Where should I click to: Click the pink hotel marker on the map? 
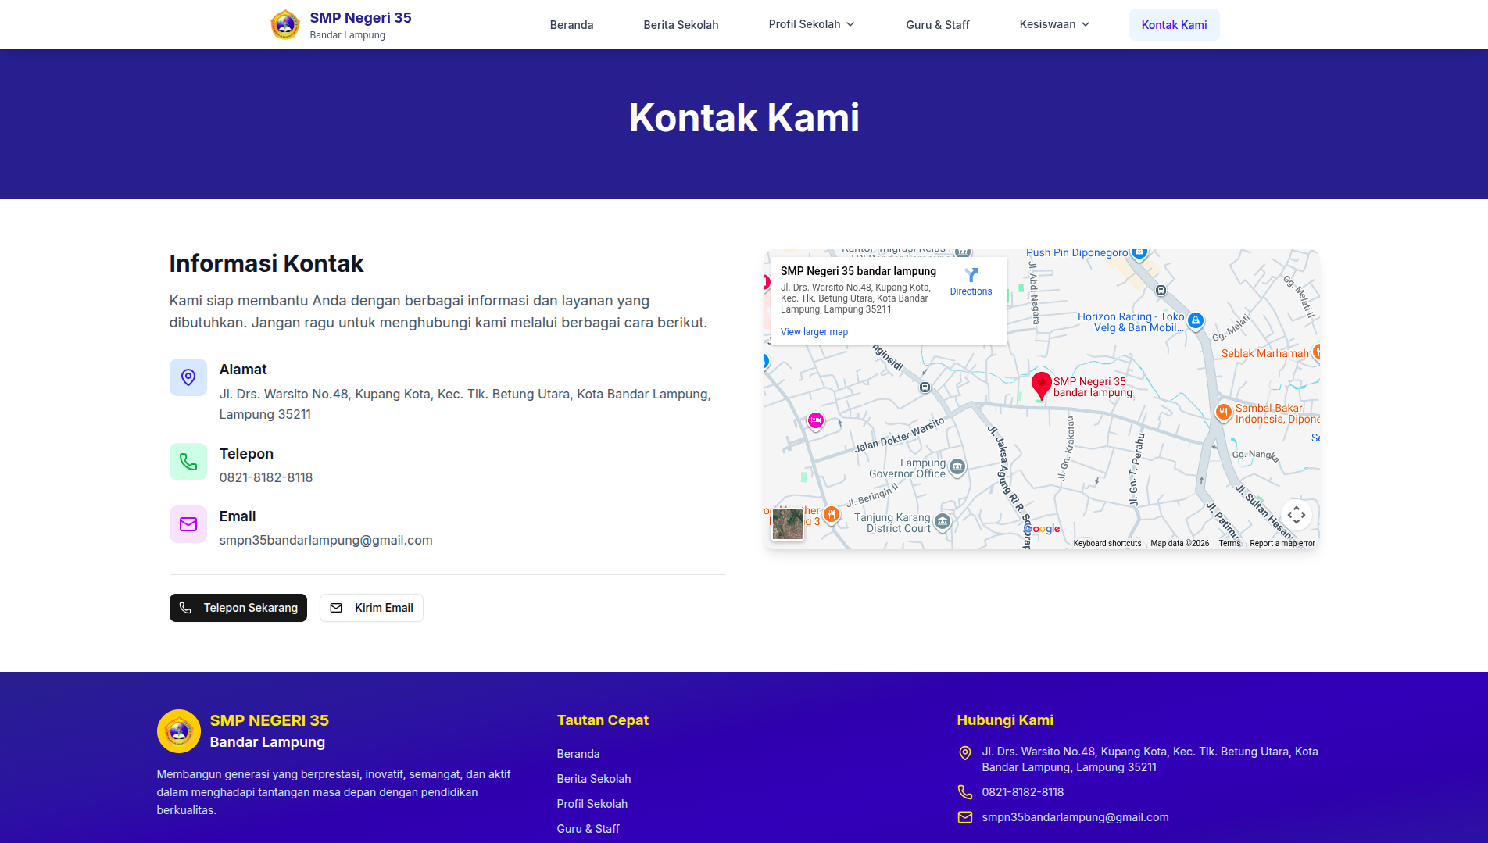click(816, 421)
